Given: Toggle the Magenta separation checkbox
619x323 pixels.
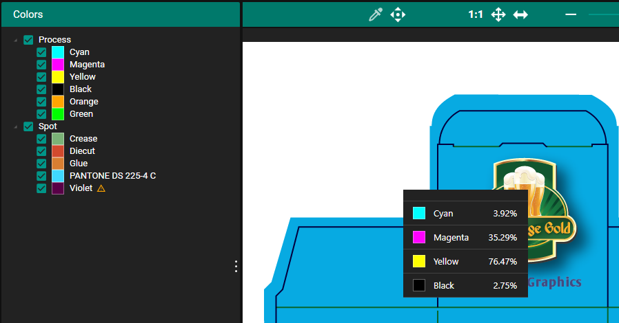Looking at the screenshot, I should (x=41, y=65).
